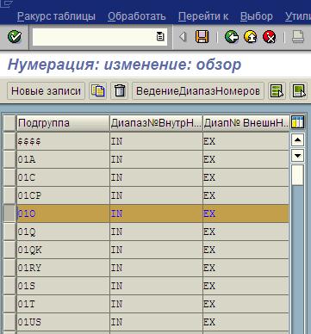
Task: Click the 01T subgroup cell
Action: click(63, 304)
